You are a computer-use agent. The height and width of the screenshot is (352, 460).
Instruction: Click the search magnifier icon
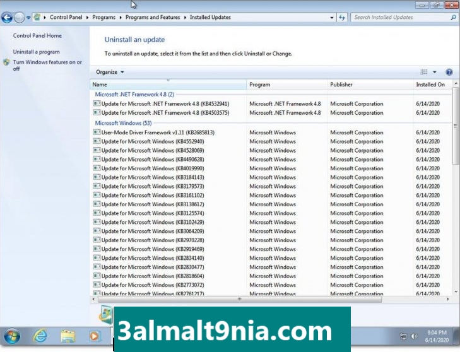click(x=453, y=18)
